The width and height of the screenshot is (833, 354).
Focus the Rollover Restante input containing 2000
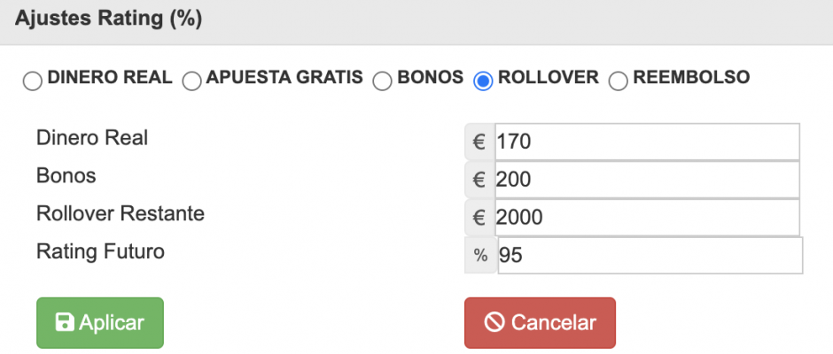click(647, 218)
